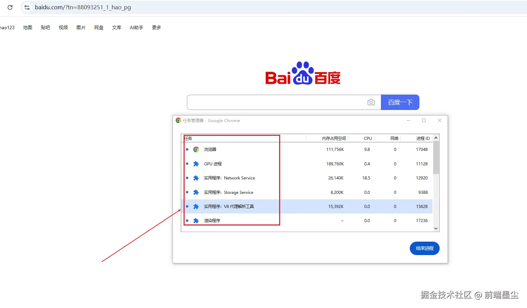Select the 浏览器 task row

[x=307, y=150]
